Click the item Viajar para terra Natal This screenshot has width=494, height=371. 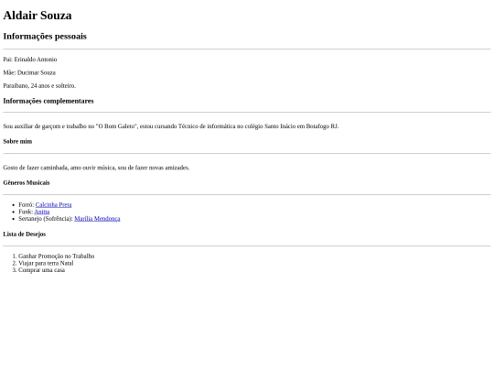[46, 263]
